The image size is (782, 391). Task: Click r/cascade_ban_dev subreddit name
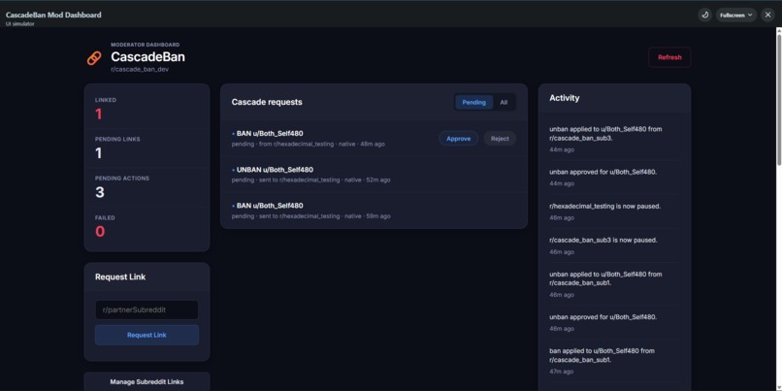click(140, 69)
